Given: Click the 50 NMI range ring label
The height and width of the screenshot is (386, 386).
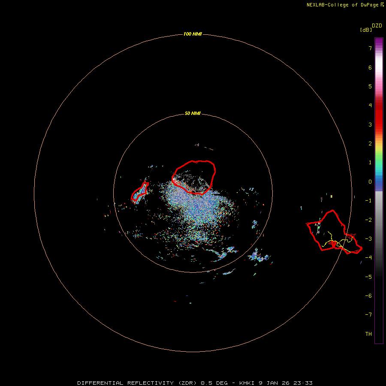Looking at the screenshot, I should 193,114.
